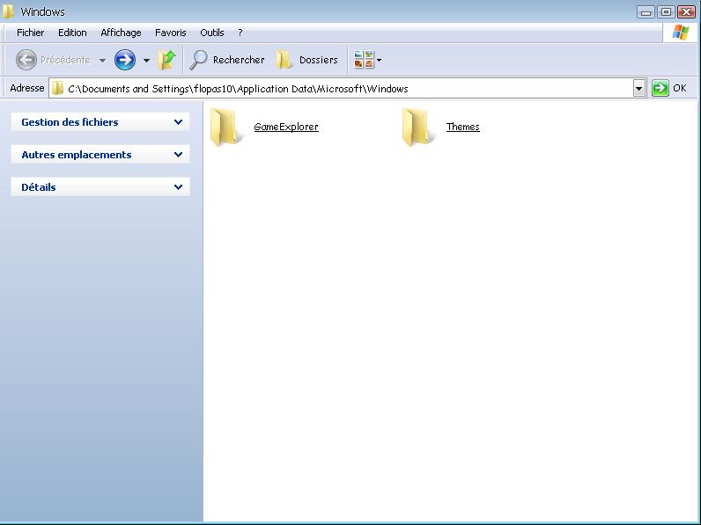This screenshot has height=525, width=701.
Task: Click the Windows flag logo
Action: coord(681,33)
